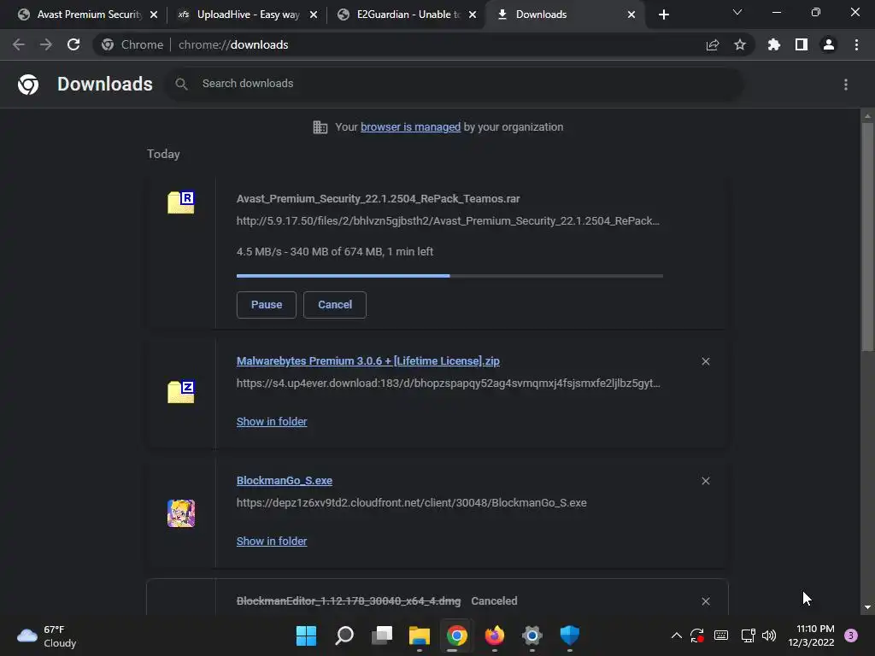
Task: Click the up4ever Malwarebytes source URL
Action: 448,384
